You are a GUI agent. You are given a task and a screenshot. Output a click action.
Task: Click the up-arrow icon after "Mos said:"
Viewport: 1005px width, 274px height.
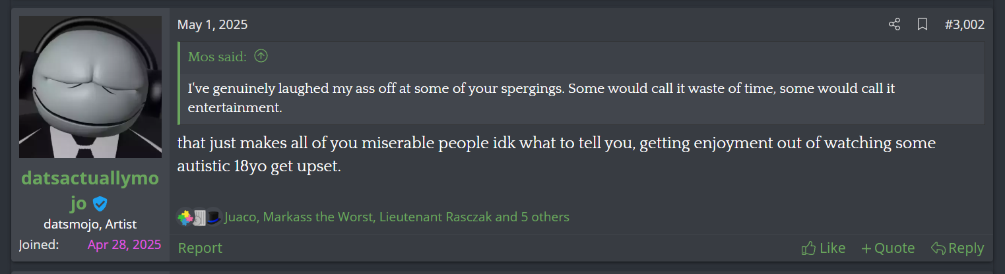pos(261,57)
